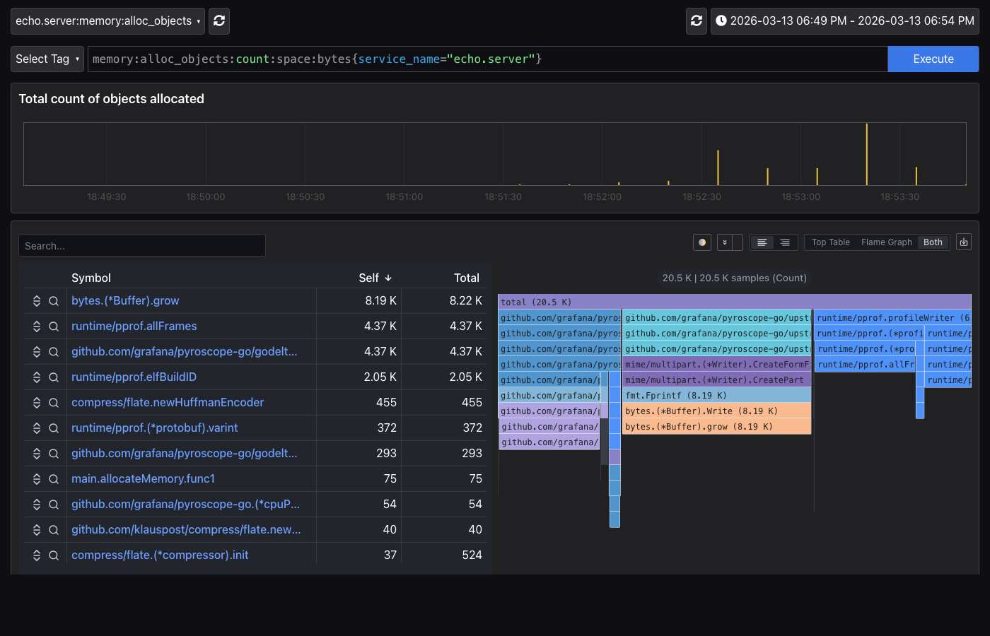990x636 pixels.
Task: Click the sandwich view icon for runtime/pprof.allFrames row
Action: (x=37, y=326)
